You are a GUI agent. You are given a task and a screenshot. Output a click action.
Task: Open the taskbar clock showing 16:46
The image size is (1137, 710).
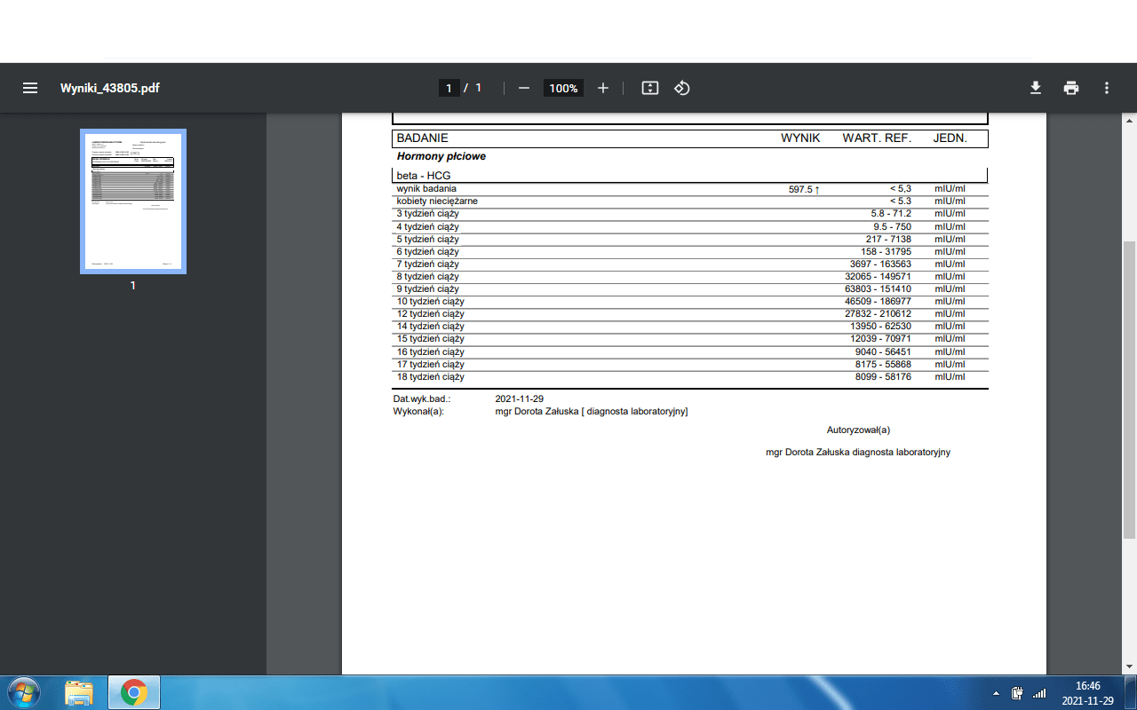point(1087,693)
